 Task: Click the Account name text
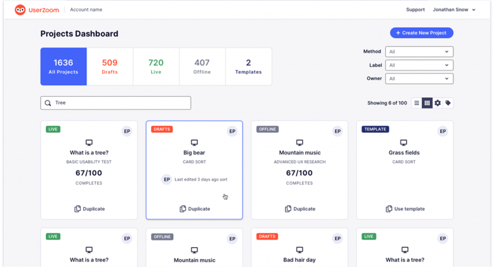click(x=86, y=10)
